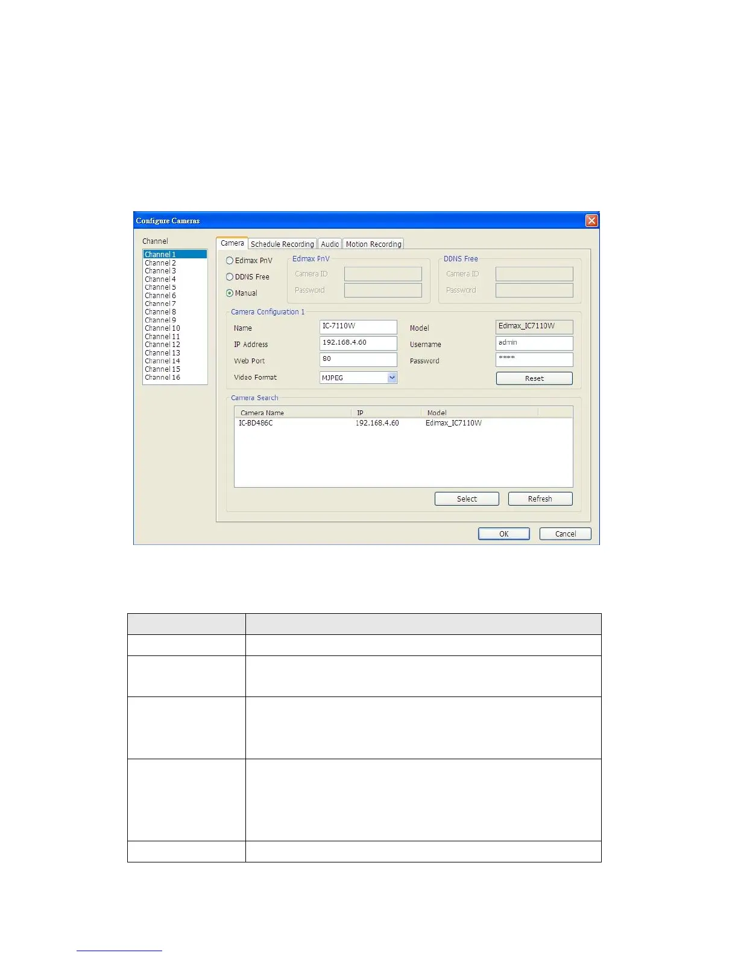Image resolution: width=738 pixels, height=956 pixels.
Task: Click the Camera Name column header
Action: coord(293,413)
